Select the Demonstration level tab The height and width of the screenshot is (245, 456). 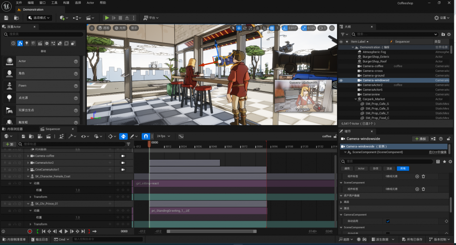tap(33, 10)
